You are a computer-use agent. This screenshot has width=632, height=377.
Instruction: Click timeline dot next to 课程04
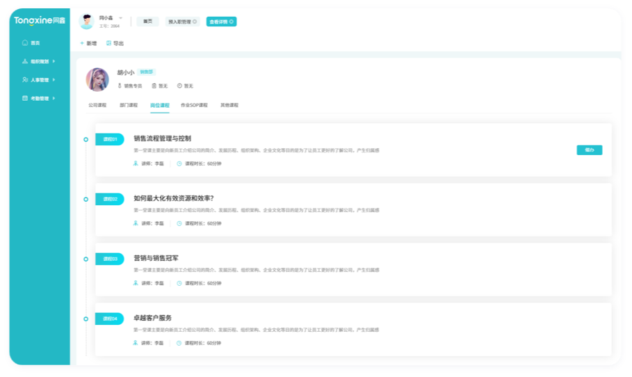tap(86, 319)
